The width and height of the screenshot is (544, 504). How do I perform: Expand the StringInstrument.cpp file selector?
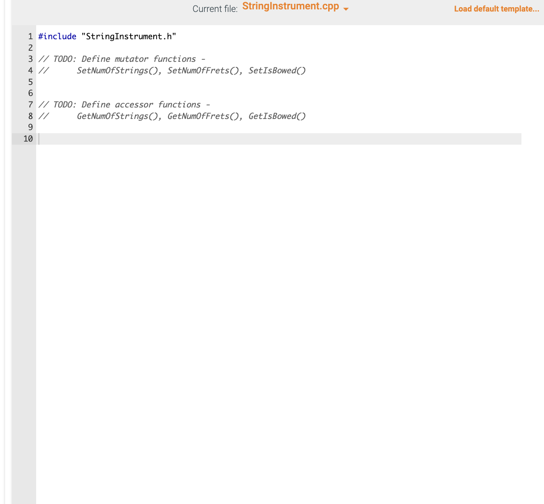pos(346,9)
